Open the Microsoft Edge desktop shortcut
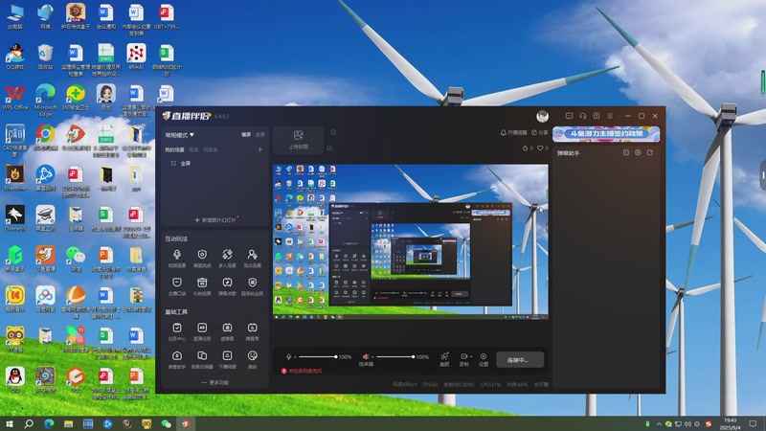Screen dimensions: 766x431 click(x=45, y=101)
